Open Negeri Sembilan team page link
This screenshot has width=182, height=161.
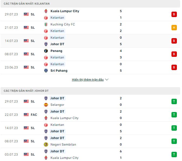63,144
